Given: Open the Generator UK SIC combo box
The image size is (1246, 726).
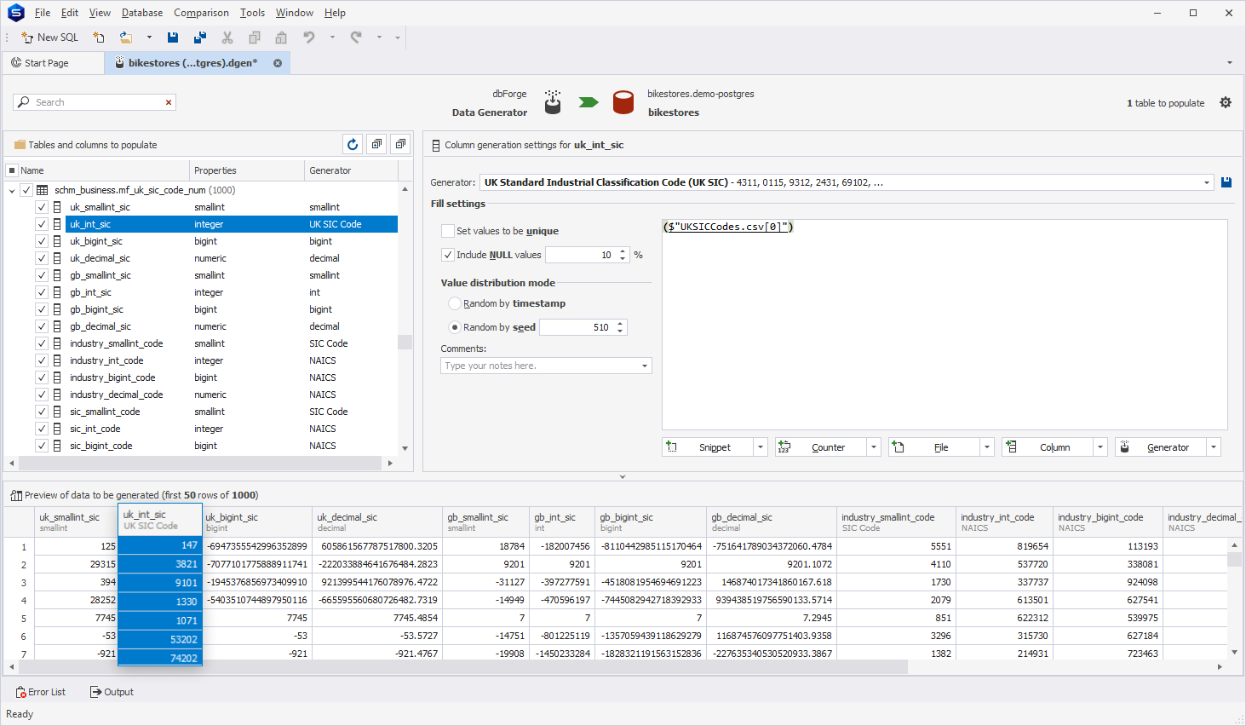Looking at the screenshot, I should point(846,182).
